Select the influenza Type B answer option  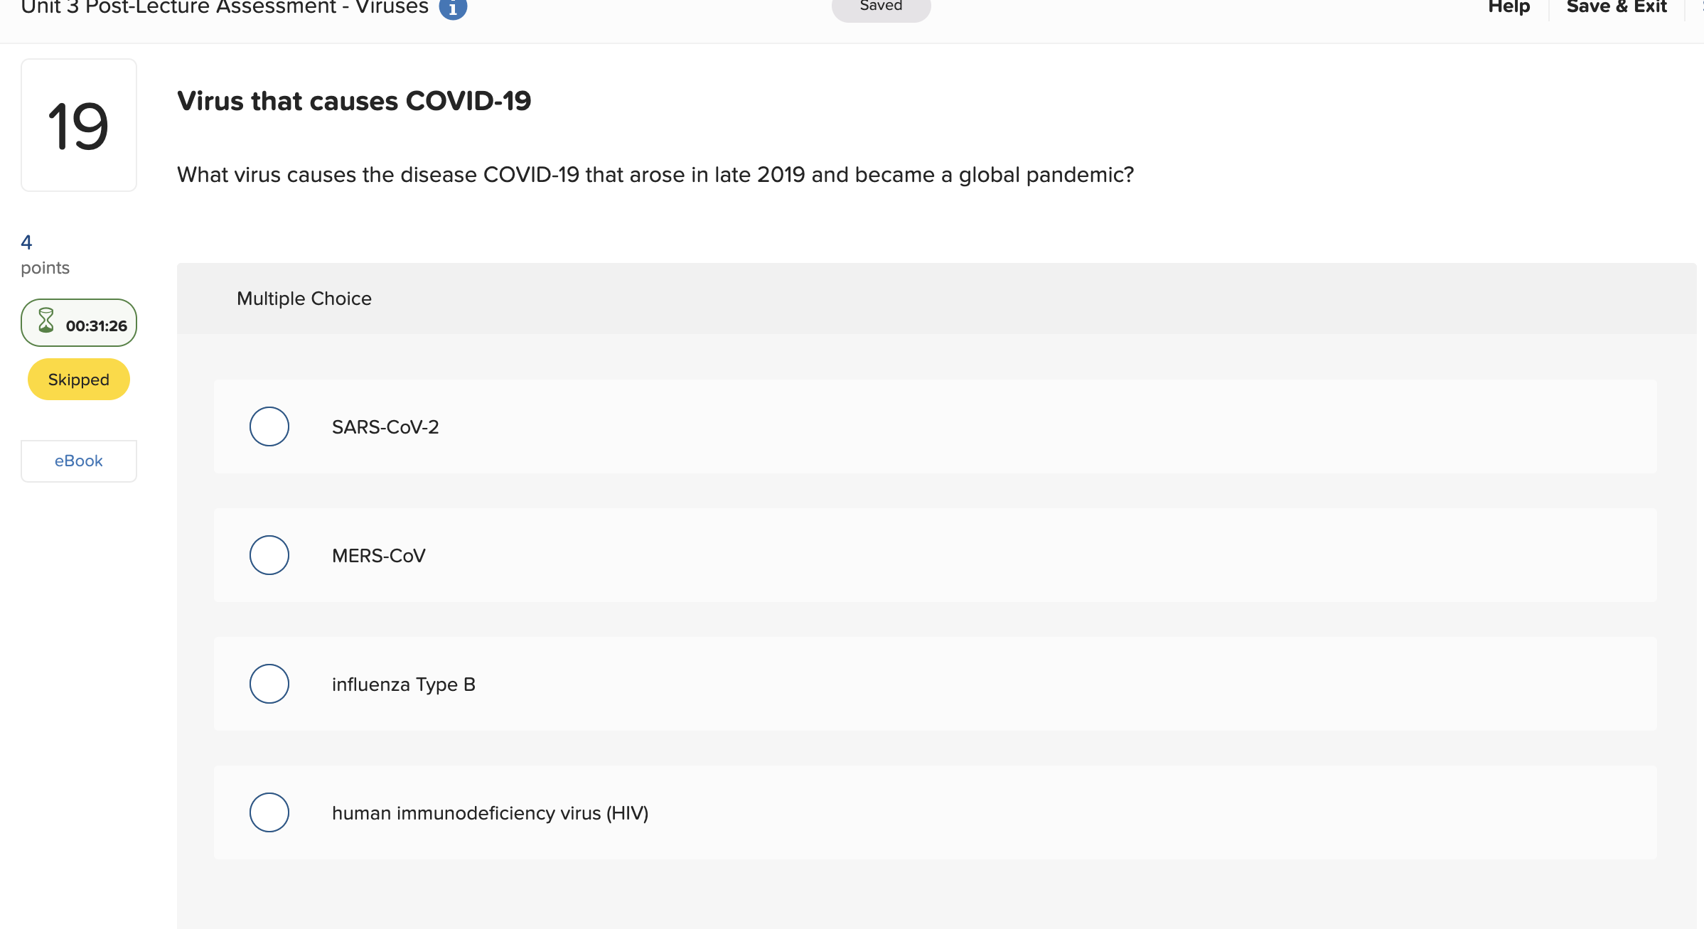point(269,684)
